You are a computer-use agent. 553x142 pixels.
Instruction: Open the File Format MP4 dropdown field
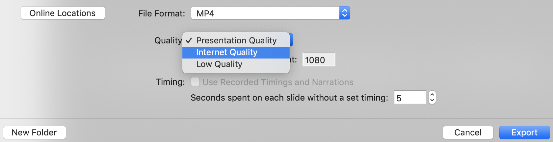[265, 13]
